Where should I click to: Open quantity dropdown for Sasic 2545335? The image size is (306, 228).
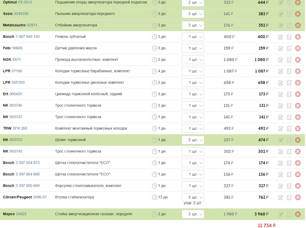coord(193,14)
